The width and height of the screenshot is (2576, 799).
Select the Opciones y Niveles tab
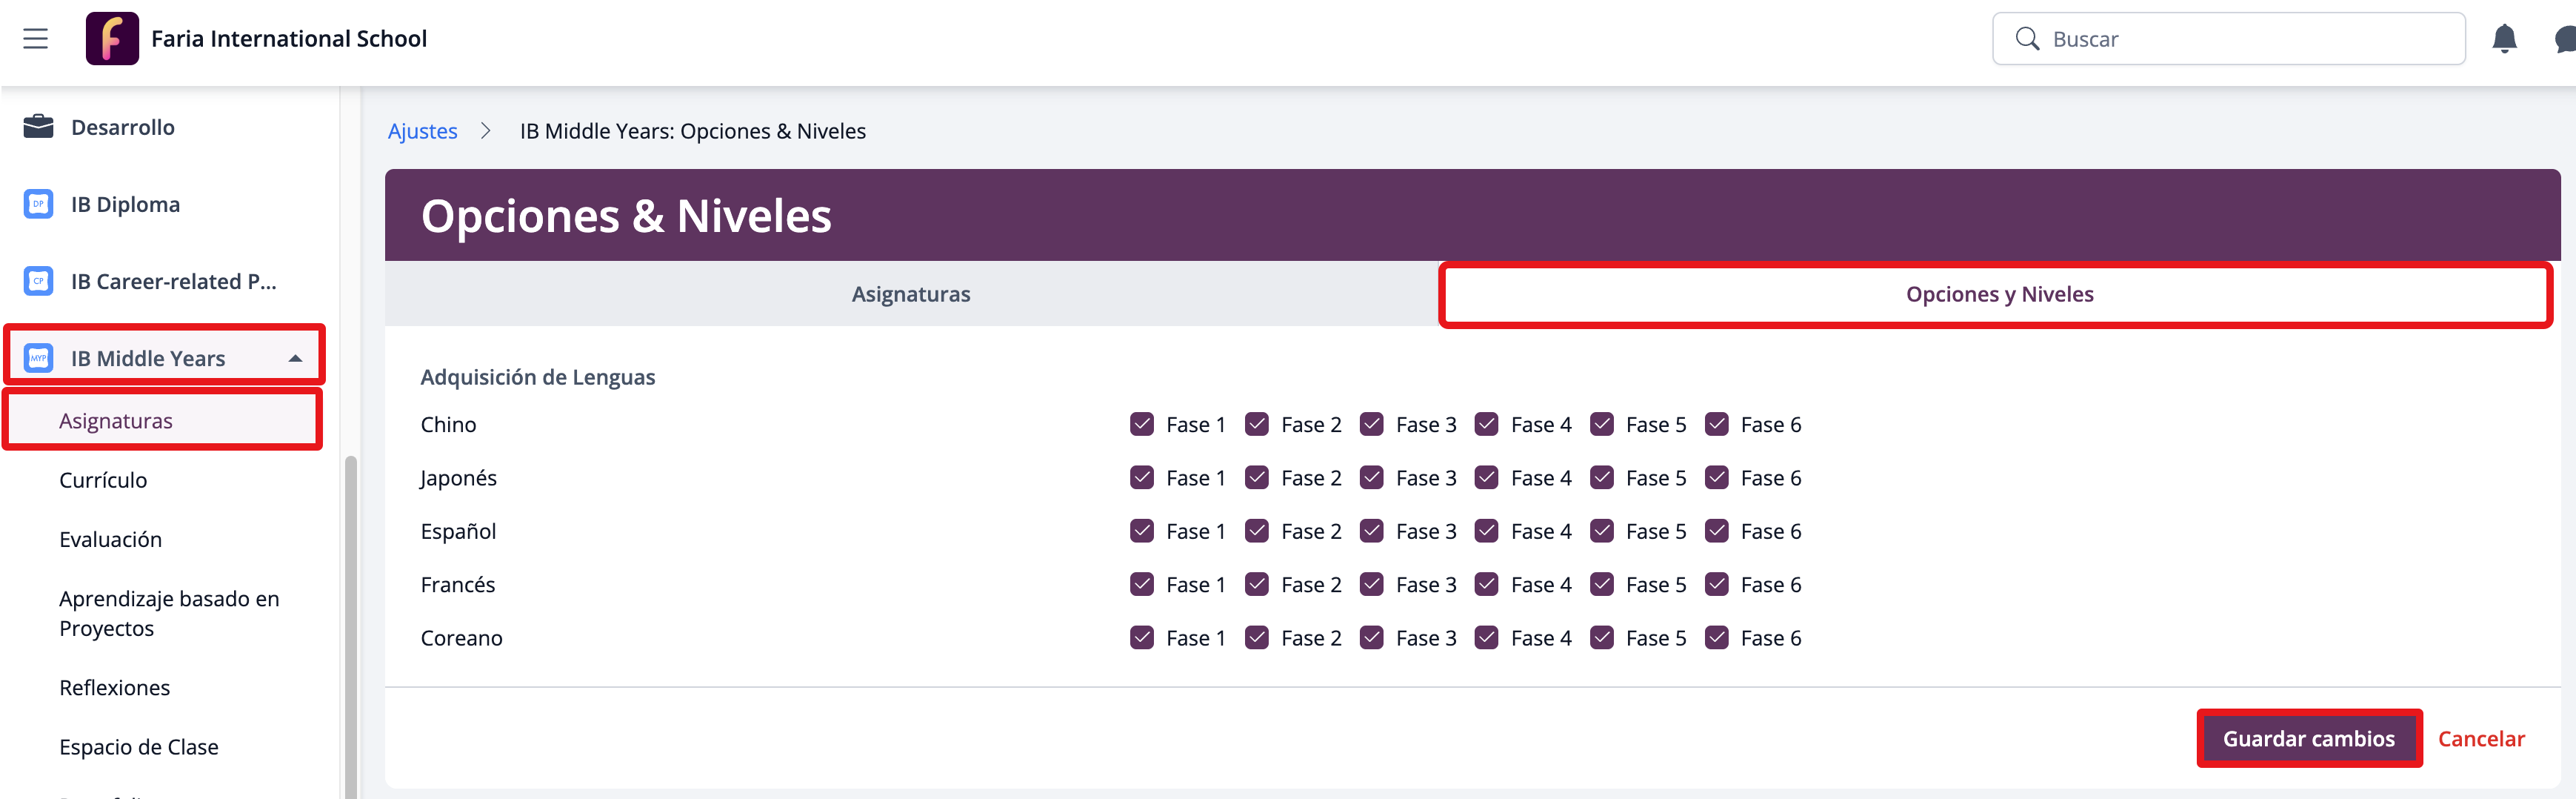[1998, 294]
